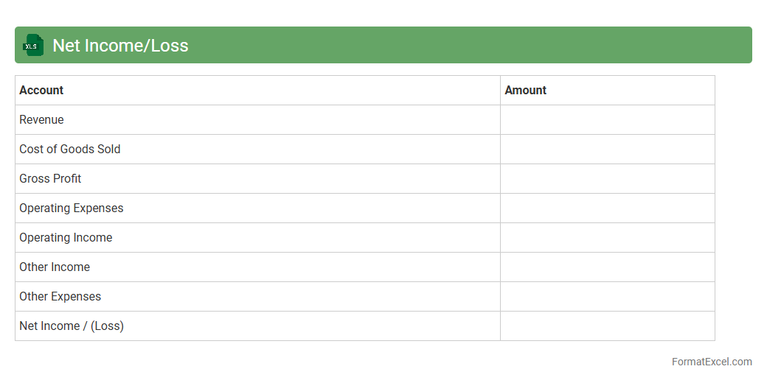Select the Amount column header
The width and height of the screenshot is (767, 383).
pos(525,91)
